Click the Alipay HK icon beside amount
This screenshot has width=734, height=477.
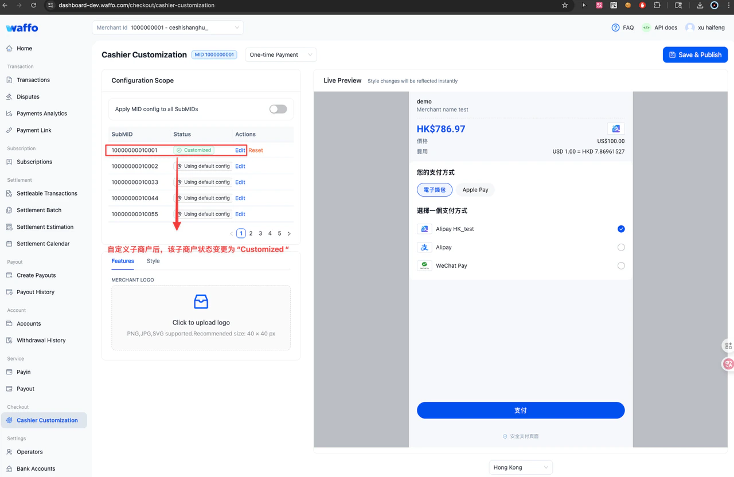pos(616,129)
